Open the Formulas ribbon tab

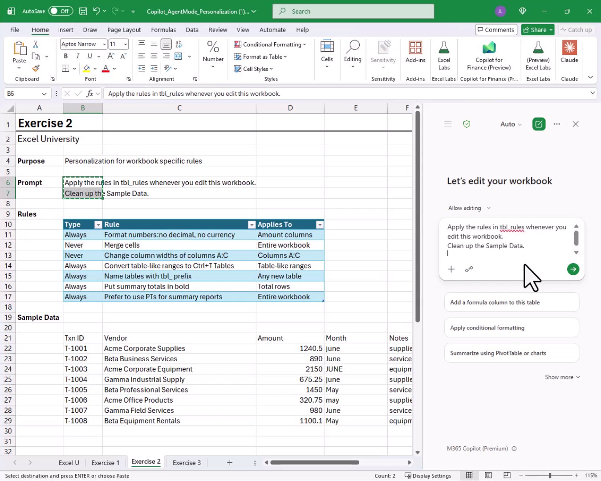(163, 30)
